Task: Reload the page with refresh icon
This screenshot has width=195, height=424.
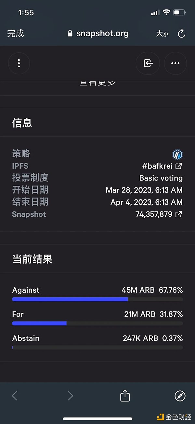Action: 181,33
